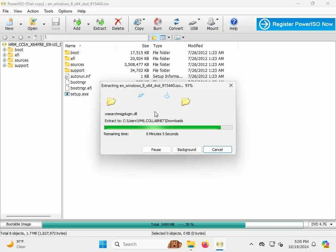Open the notification bell in tray
The width and height of the screenshot is (336, 252).
tap(314, 244)
